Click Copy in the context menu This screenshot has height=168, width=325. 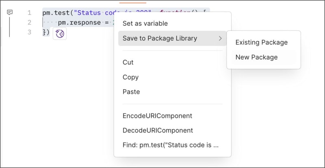tap(130, 77)
